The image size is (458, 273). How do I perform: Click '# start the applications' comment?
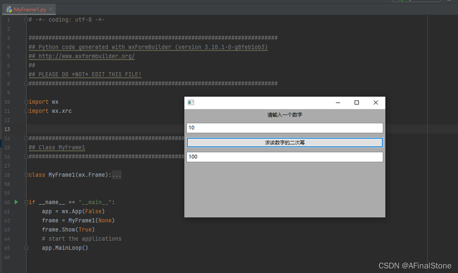[x=81, y=239]
